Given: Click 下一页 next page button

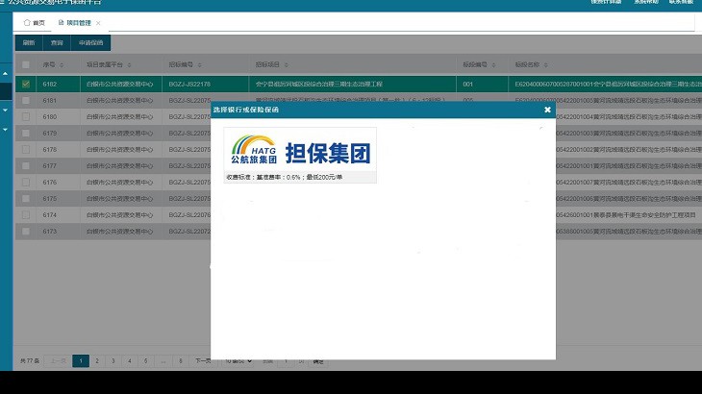Looking at the screenshot, I should 202,360.
